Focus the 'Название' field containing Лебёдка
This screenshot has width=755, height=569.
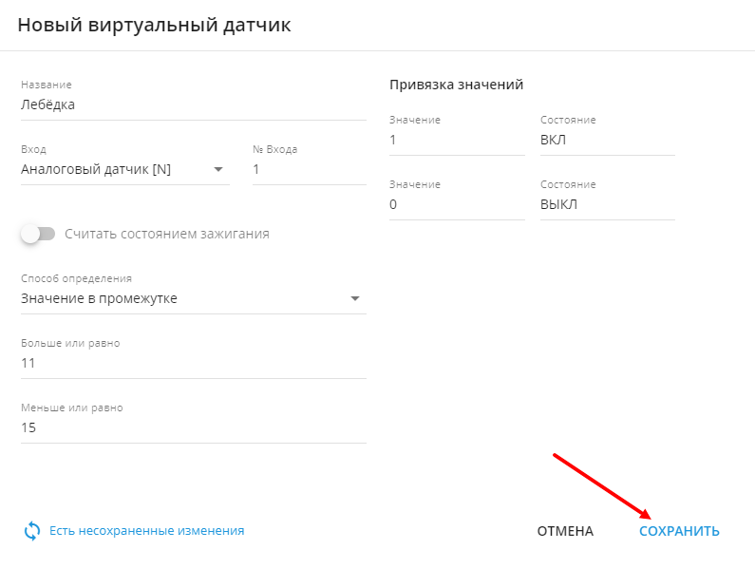coord(193,105)
